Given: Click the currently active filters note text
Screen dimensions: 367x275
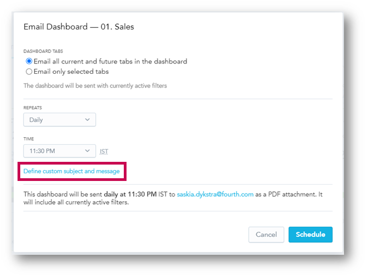Looking at the screenshot, I should click(x=95, y=86).
